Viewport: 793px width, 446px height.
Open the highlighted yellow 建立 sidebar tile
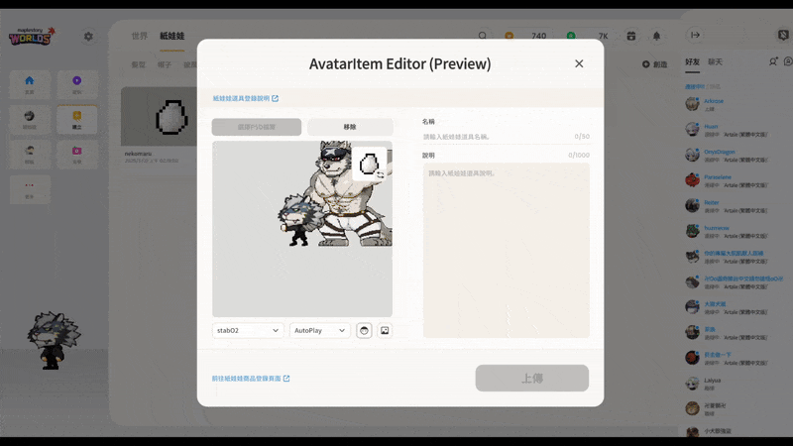[77, 119]
